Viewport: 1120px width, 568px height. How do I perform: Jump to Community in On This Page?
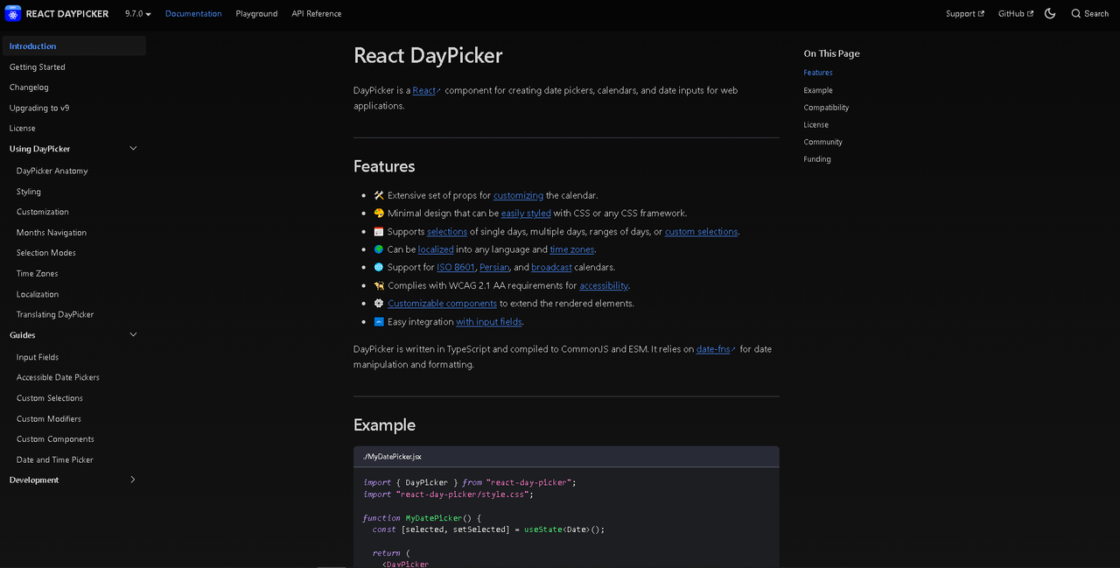(x=823, y=142)
